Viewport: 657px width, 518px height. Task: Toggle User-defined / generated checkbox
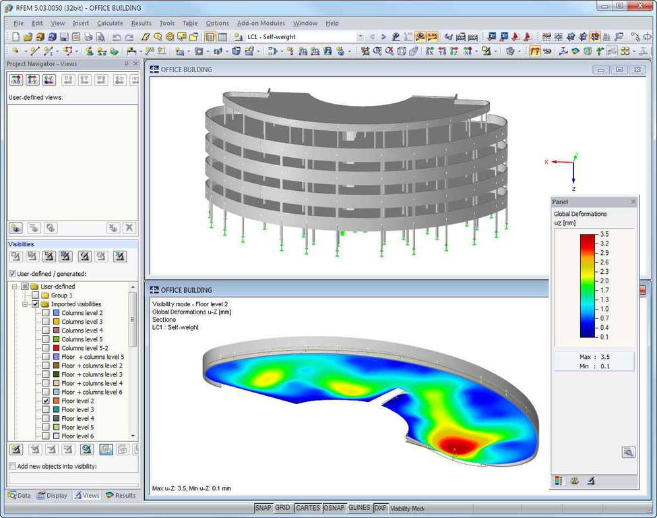(x=12, y=274)
